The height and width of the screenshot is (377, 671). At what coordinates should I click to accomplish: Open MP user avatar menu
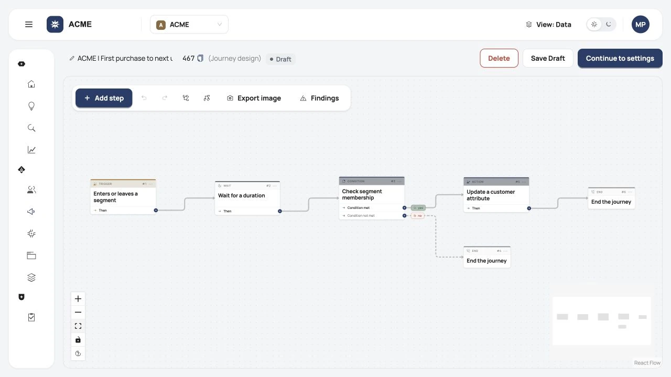(641, 24)
